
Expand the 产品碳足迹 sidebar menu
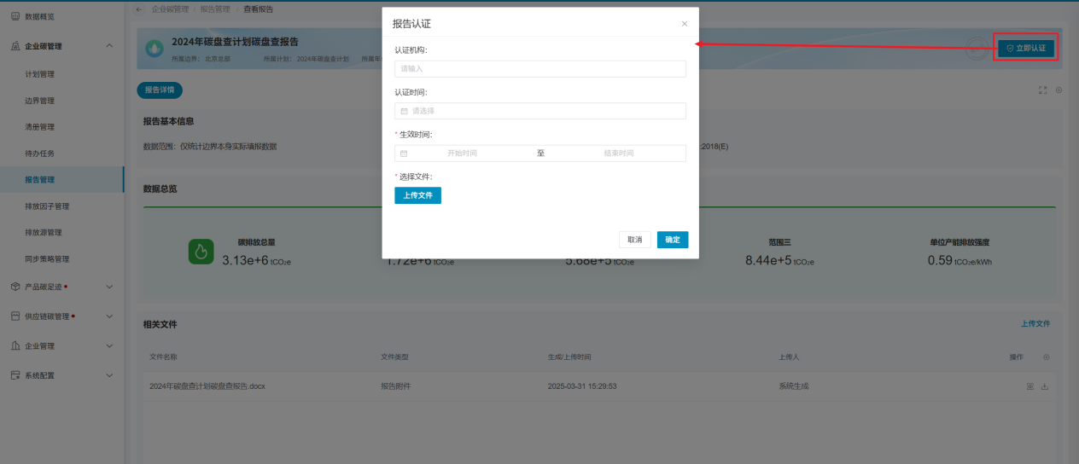point(108,287)
